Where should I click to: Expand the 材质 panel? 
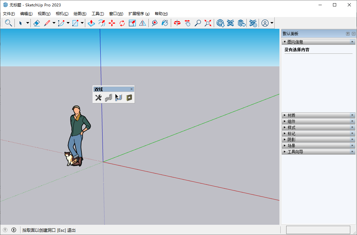click(x=291, y=115)
